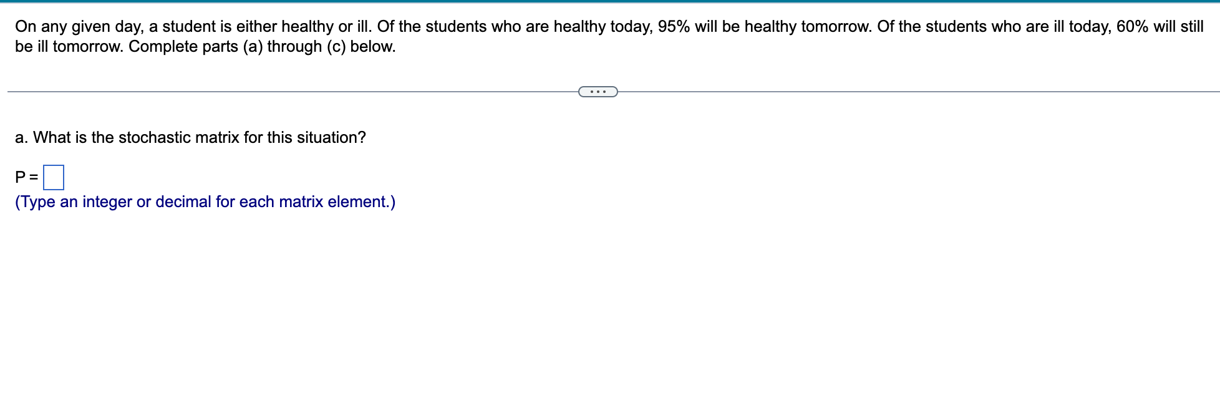The width and height of the screenshot is (1220, 403).
Task: Click the empty answer square next to P
Action: click(54, 178)
